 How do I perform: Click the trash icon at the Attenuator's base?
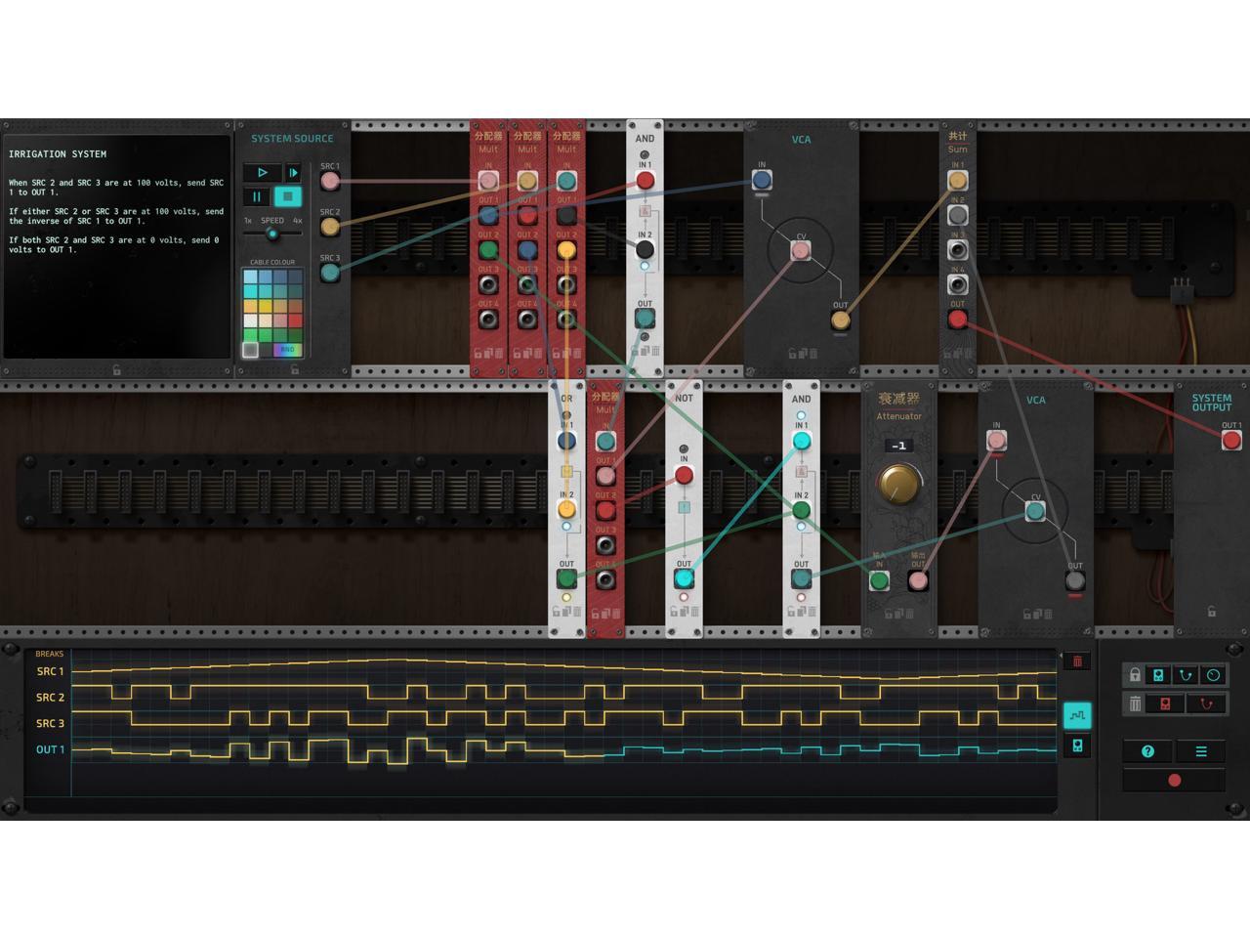click(911, 614)
